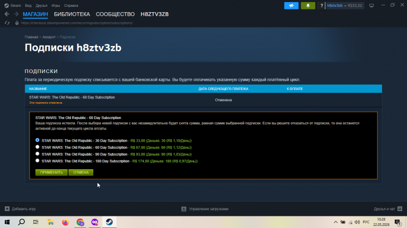Open File Explorer from the taskbar
407x228 pixels.
tap(51, 222)
